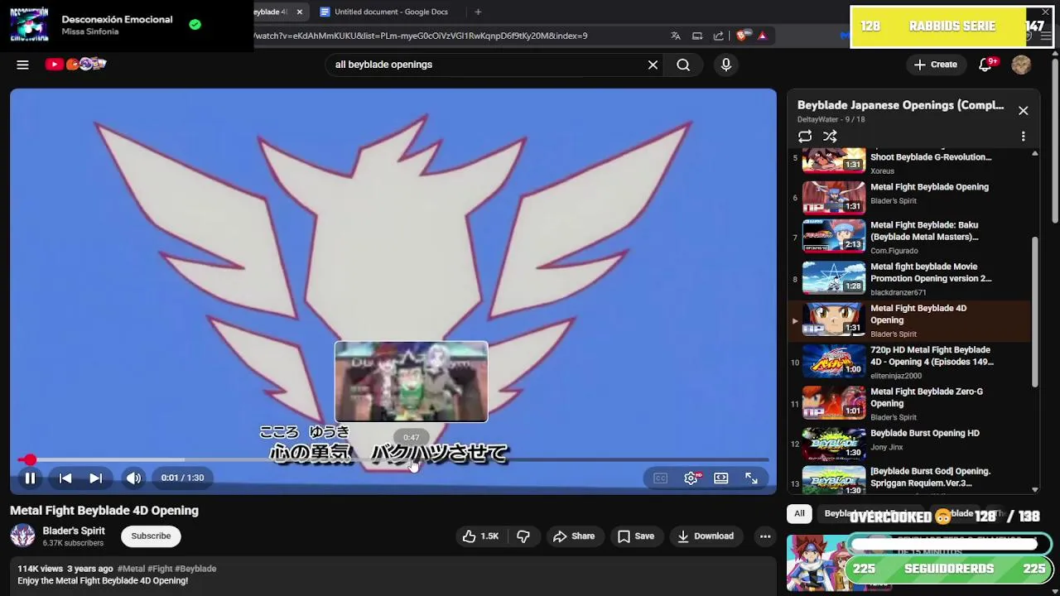Viewport: 1060px width, 596px height.
Task: Close the playlist panel
Action: click(1023, 111)
